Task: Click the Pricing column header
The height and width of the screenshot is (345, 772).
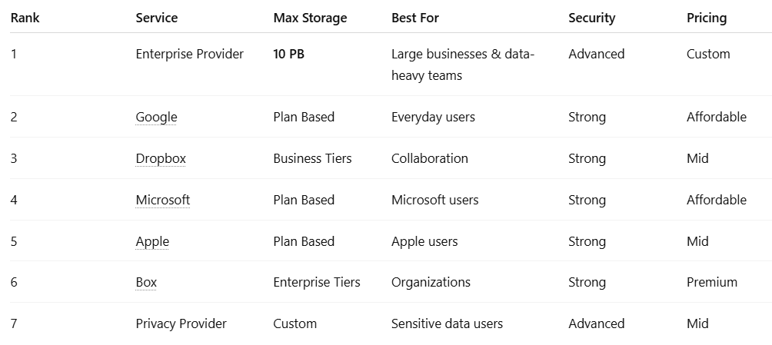Action: [706, 18]
